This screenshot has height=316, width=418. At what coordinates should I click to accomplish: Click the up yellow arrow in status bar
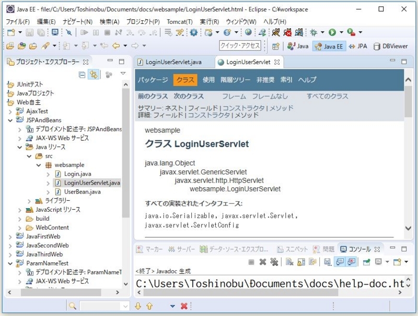tap(149, 306)
